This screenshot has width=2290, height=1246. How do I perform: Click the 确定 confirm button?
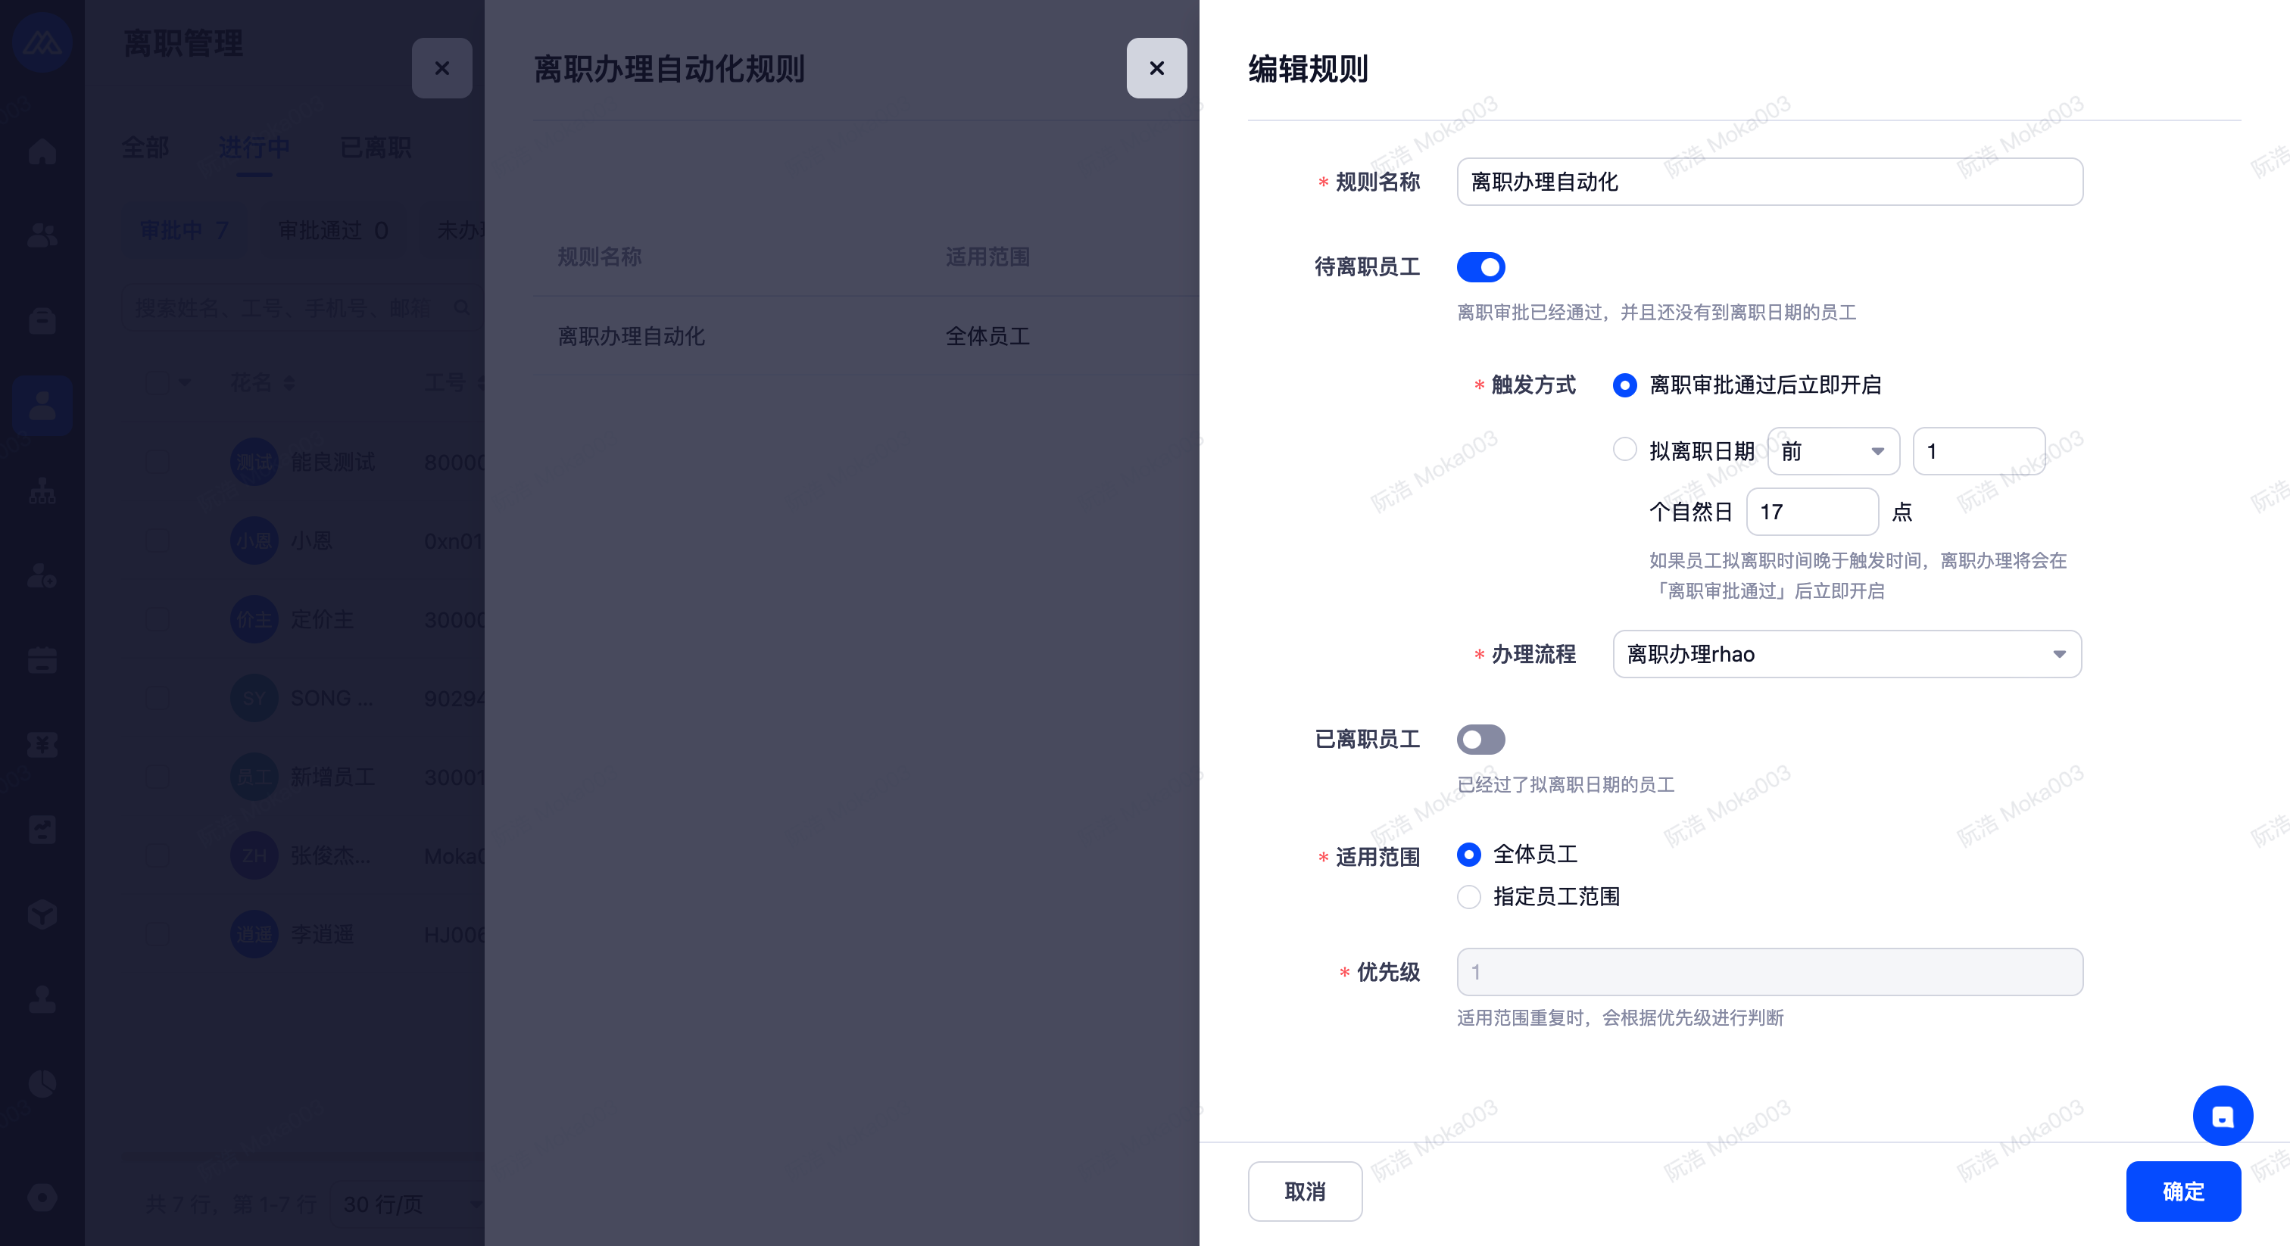click(x=2182, y=1191)
